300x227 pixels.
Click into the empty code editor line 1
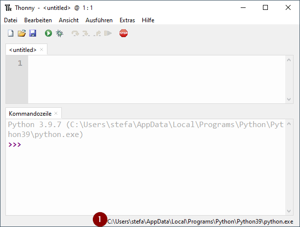[x=148, y=63]
